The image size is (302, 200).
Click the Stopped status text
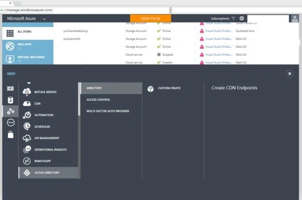tap(168, 55)
